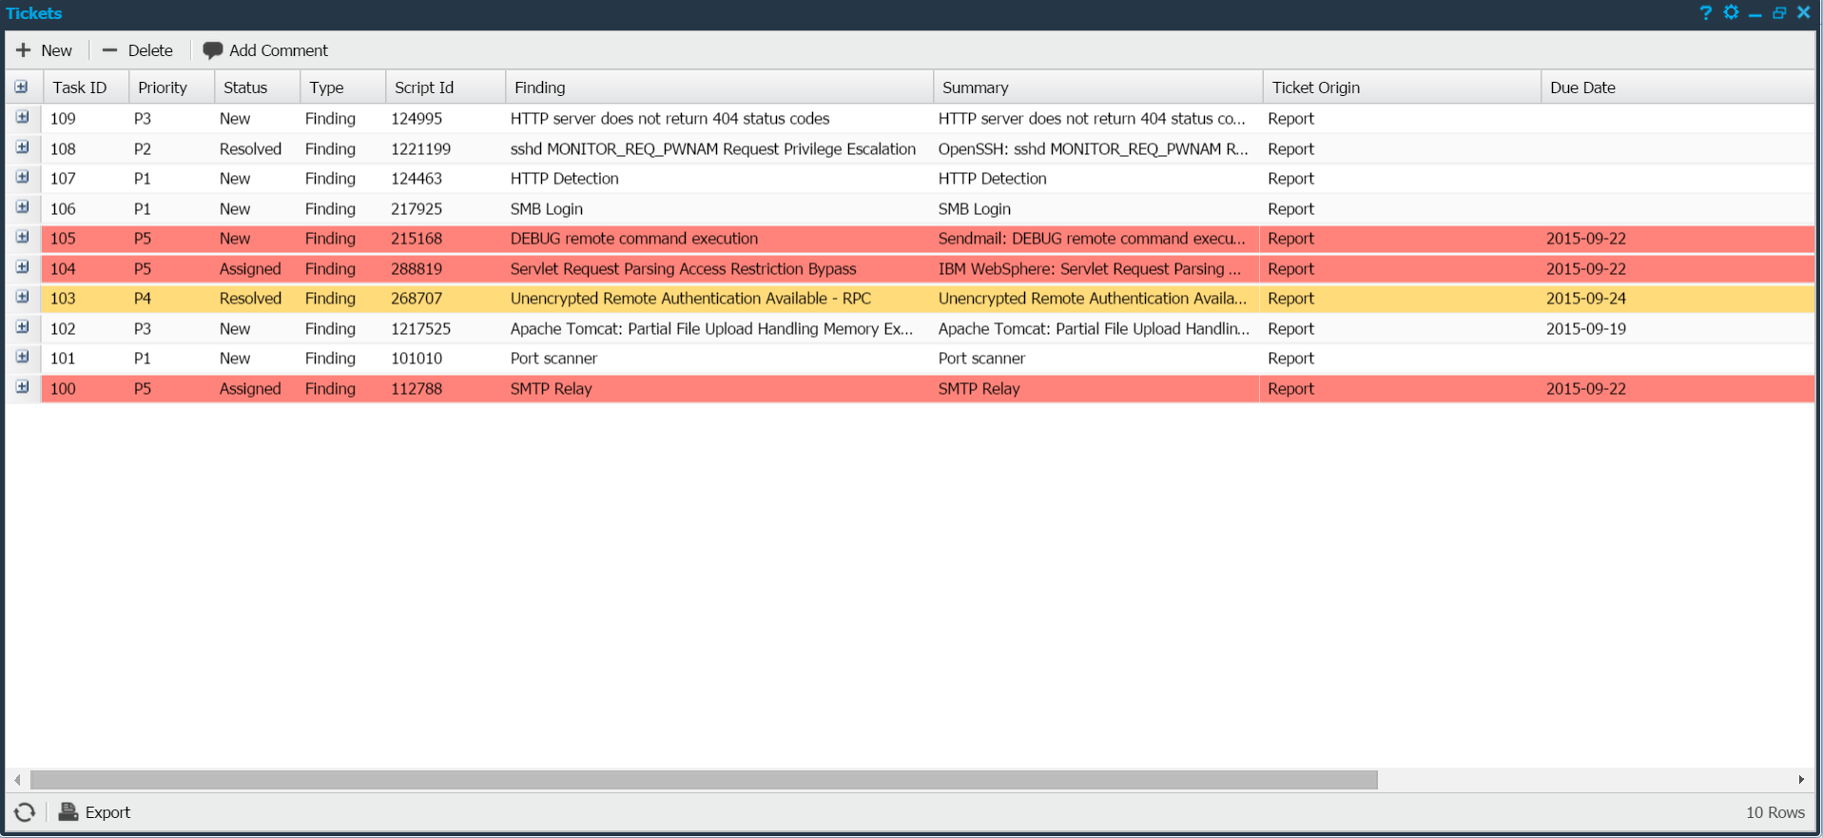Expand all rows using header plus icon
This screenshot has height=838, width=1823.
click(21, 88)
